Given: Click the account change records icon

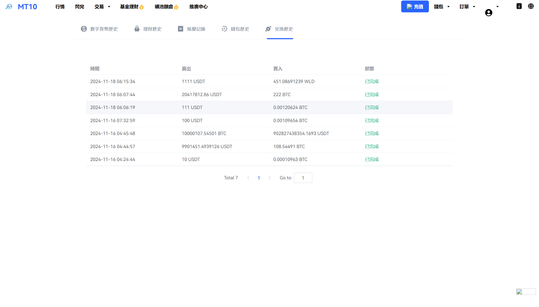Looking at the screenshot, I should pyautogui.click(x=180, y=29).
